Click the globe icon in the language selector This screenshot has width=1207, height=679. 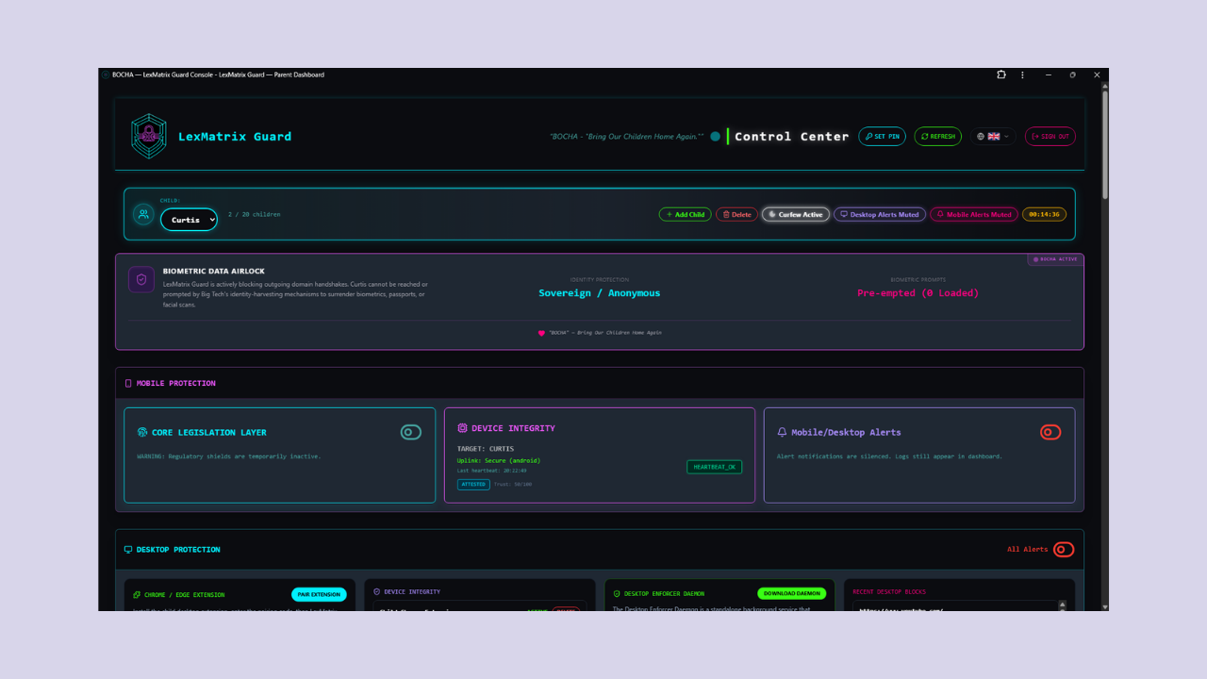[x=981, y=137]
